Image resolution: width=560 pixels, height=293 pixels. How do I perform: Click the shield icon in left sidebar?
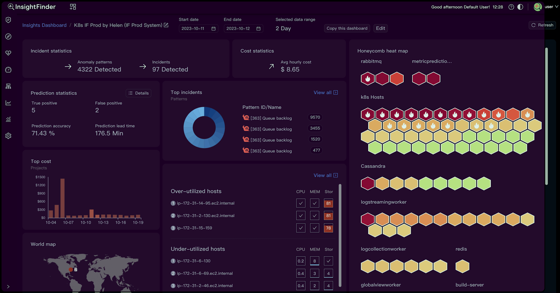tap(8, 20)
